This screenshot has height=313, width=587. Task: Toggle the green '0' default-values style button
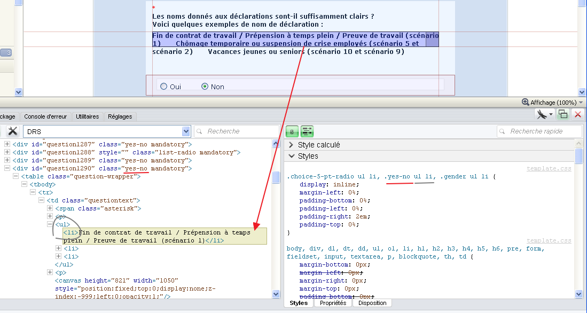292,131
